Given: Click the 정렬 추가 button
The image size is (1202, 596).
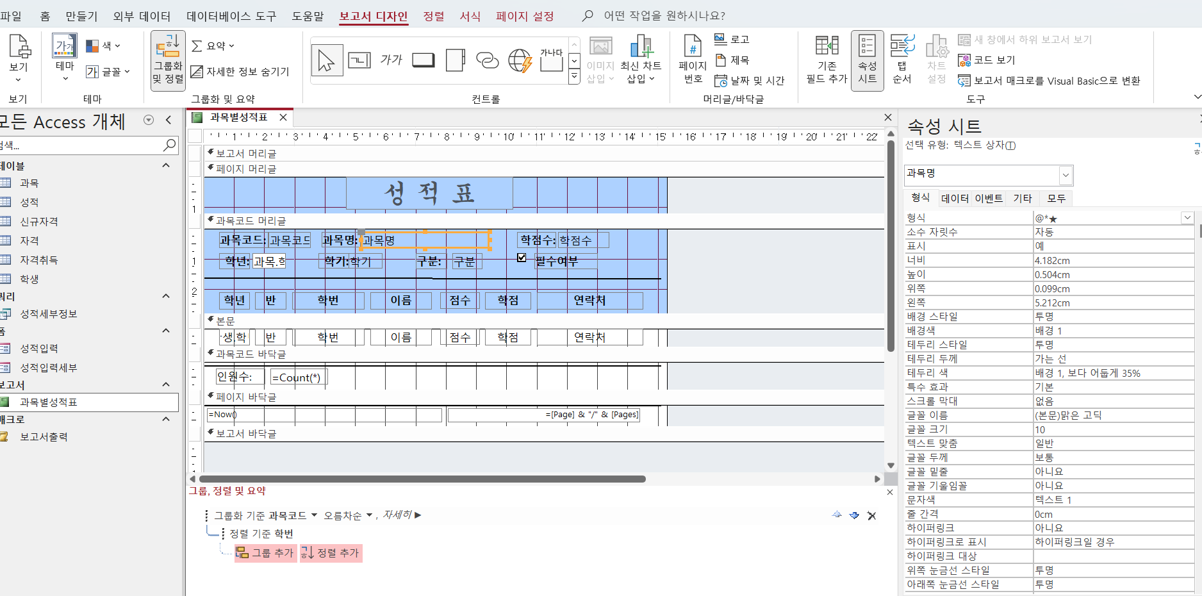Looking at the screenshot, I should tap(331, 553).
